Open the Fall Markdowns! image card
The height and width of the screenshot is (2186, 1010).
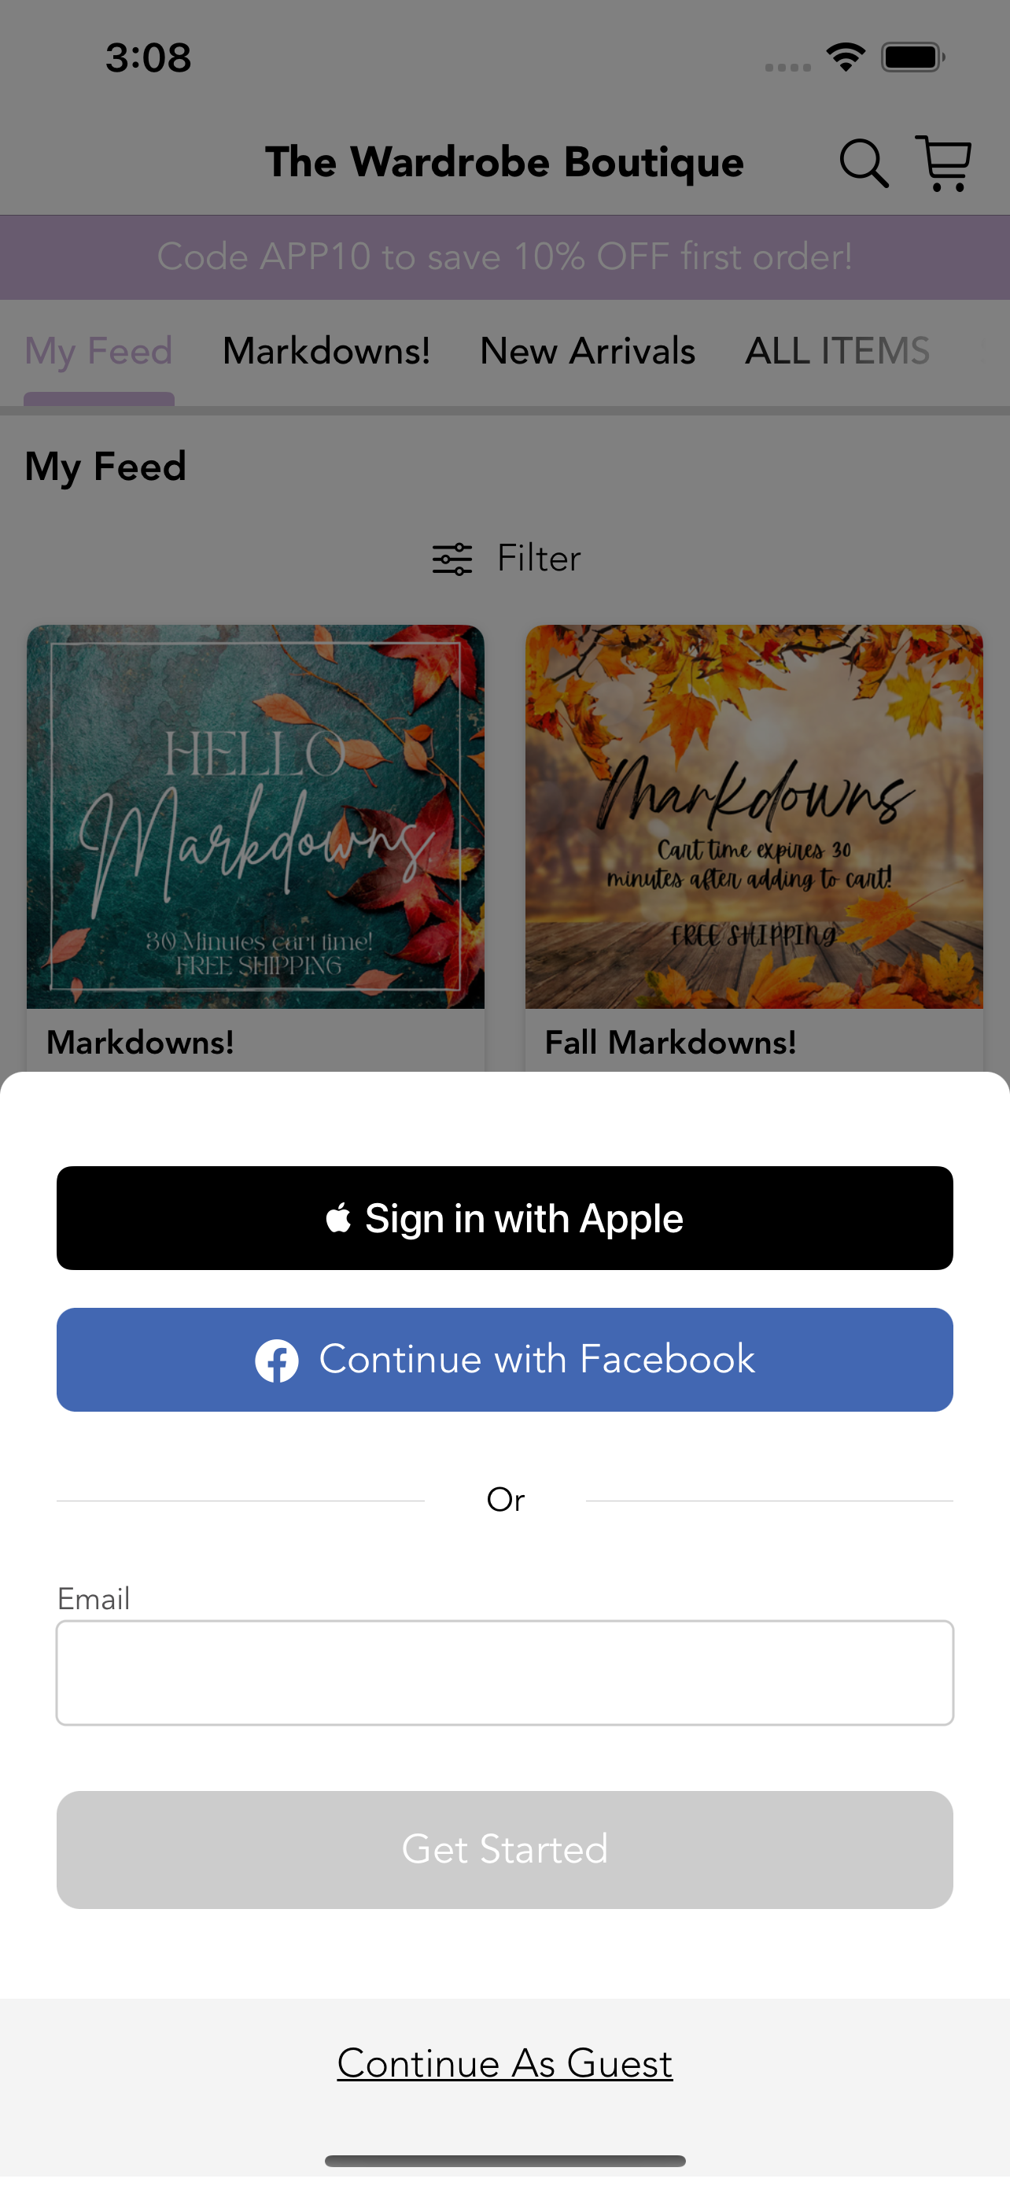tap(754, 816)
